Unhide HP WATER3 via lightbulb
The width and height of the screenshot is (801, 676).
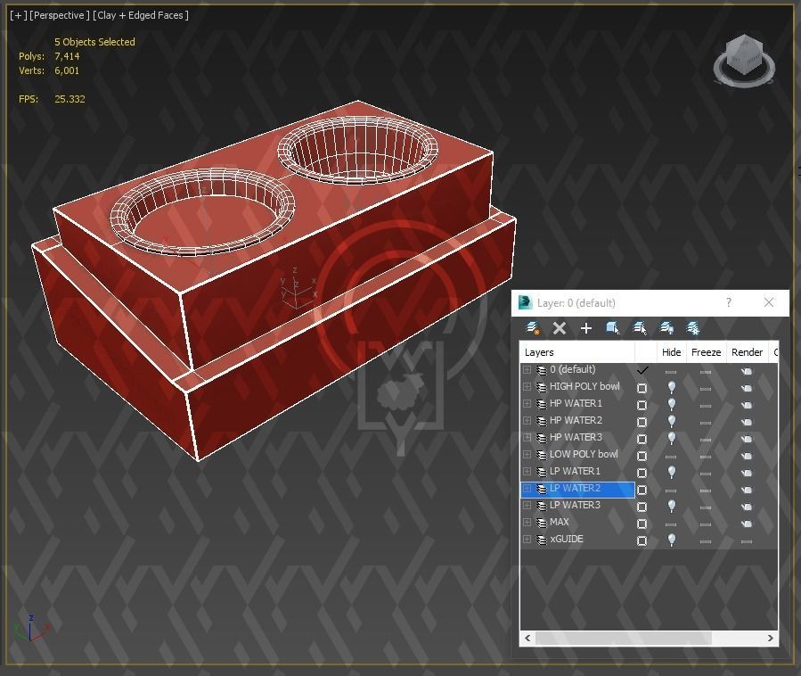[671, 438]
